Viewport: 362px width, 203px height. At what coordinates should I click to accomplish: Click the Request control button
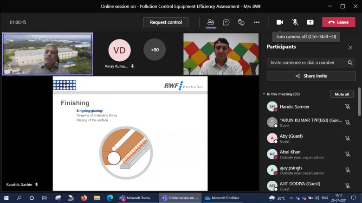tap(166, 22)
